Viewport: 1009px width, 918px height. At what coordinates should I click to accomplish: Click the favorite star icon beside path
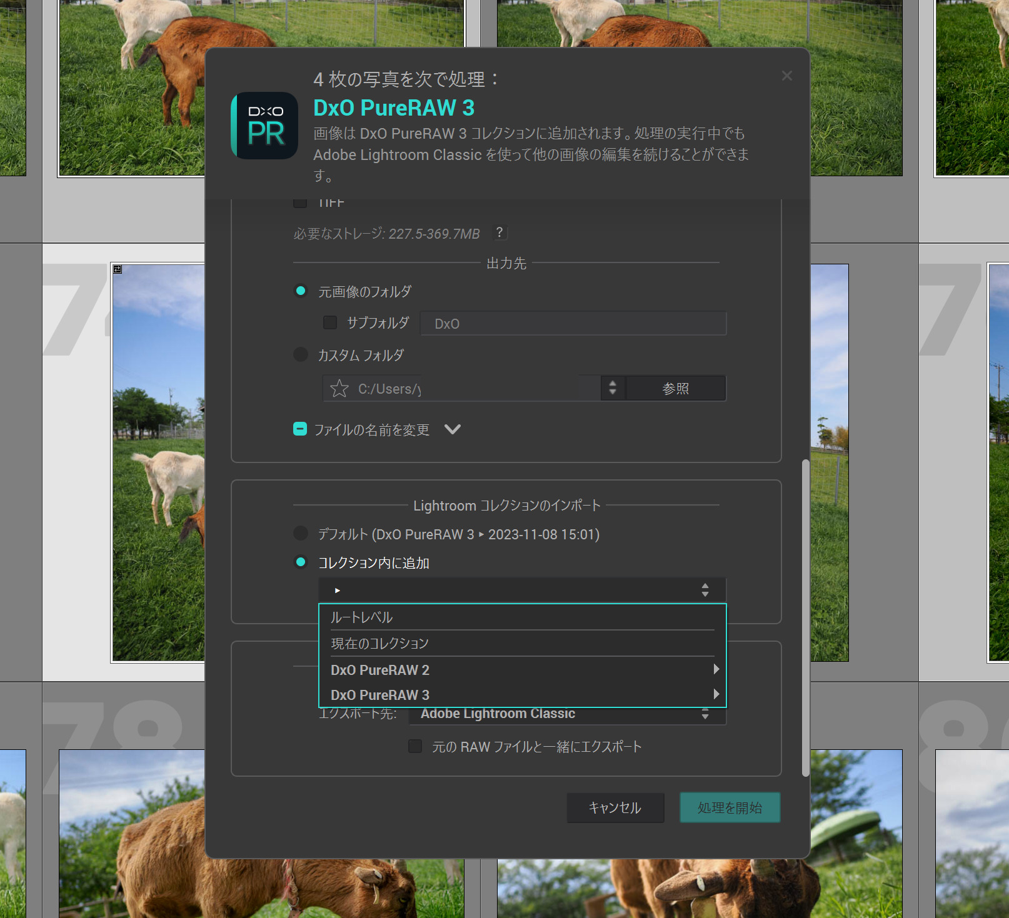[x=339, y=389]
